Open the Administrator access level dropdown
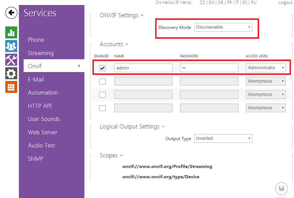 click(x=266, y=68)
